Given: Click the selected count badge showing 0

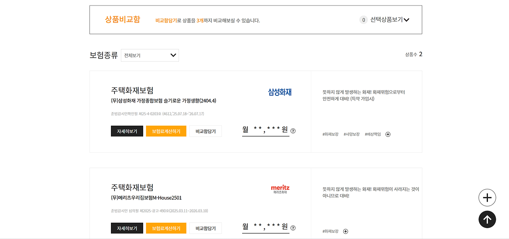Looking at the screenshot, I should tap(363, 20).
